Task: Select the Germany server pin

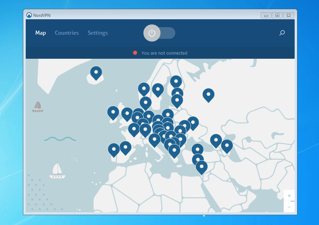Action: [149, 117]
